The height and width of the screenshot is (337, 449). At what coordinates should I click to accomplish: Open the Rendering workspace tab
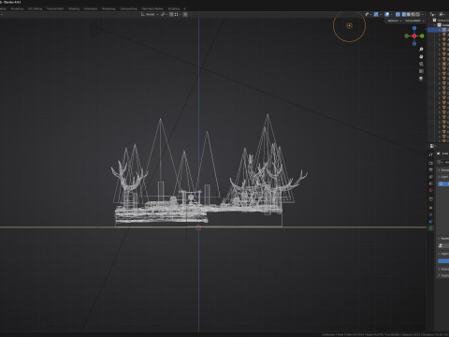click(x=109, y=8)
